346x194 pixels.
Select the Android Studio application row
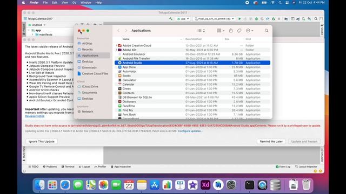pos(192,63)
